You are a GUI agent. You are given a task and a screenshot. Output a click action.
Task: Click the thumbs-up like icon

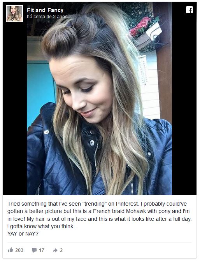pyautogui.click(x=11, y=250)
